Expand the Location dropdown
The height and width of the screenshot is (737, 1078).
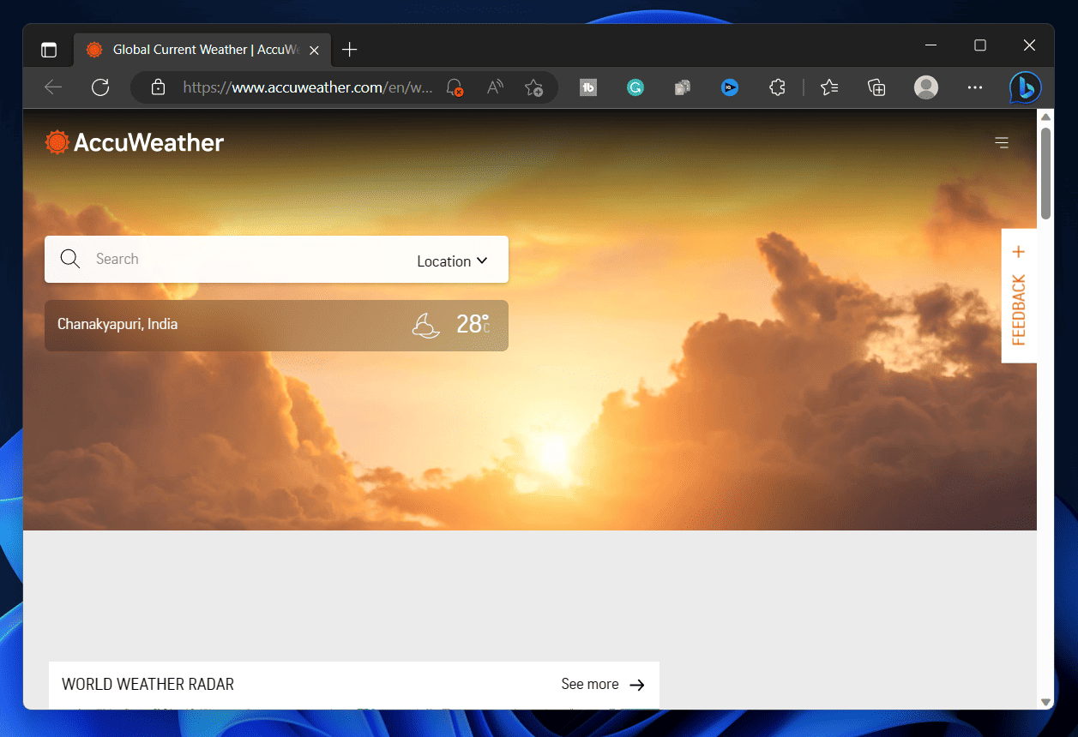point(452,261)
